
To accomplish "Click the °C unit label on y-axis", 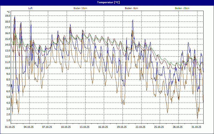I will coord(9,12).
